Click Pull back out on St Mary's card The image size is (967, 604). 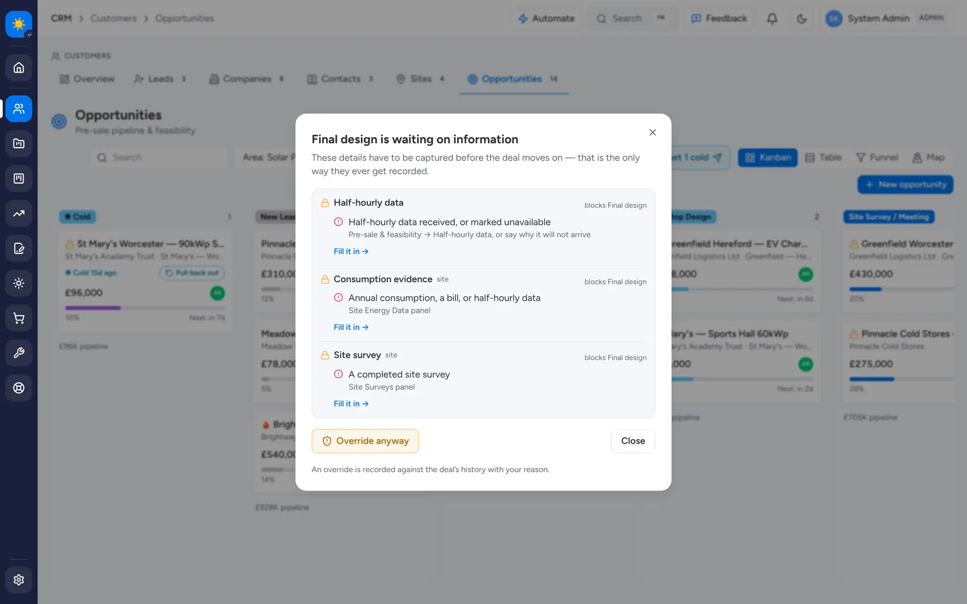pyautogui.click(x=192, y=273)
